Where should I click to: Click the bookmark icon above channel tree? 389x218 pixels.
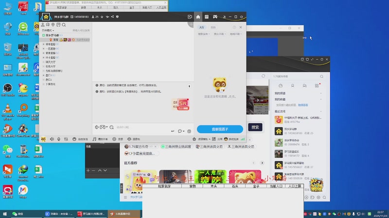(58, 25)
